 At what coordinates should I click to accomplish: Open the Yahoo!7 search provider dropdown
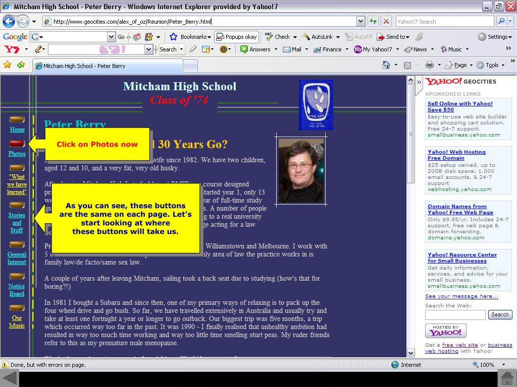click(x=510, y=21)
